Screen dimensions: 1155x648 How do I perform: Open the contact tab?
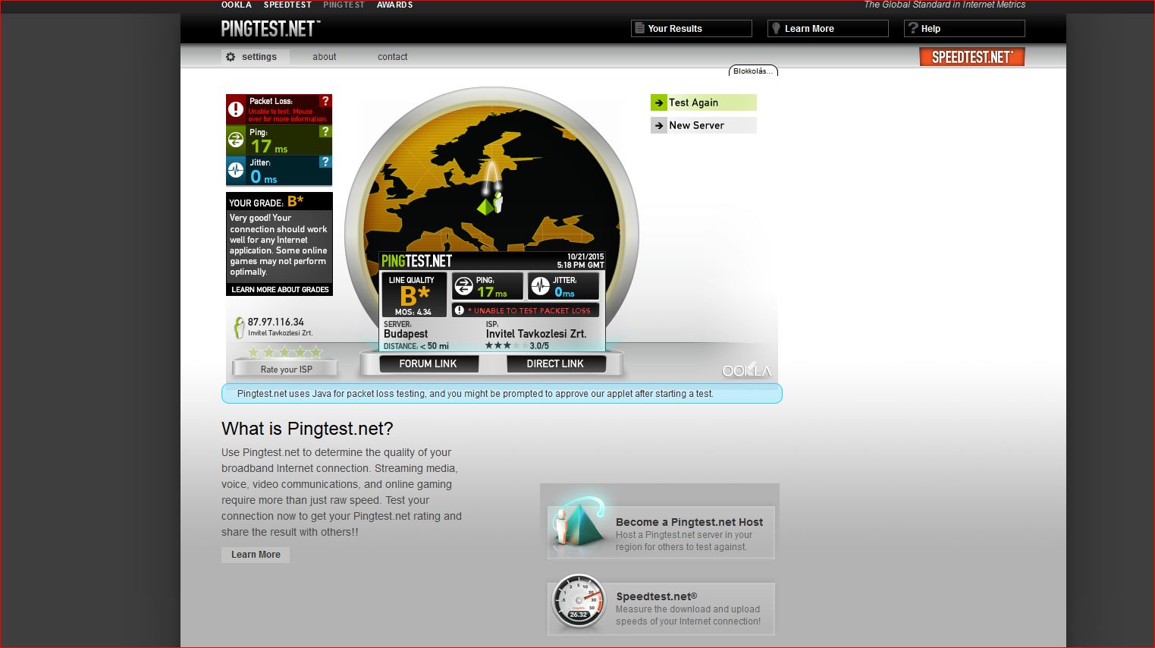tap(393, 57)
